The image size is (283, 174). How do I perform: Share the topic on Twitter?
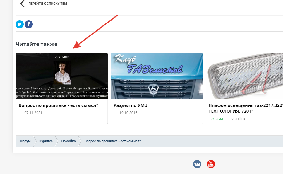pyautogui.click(x=20, y=24)
